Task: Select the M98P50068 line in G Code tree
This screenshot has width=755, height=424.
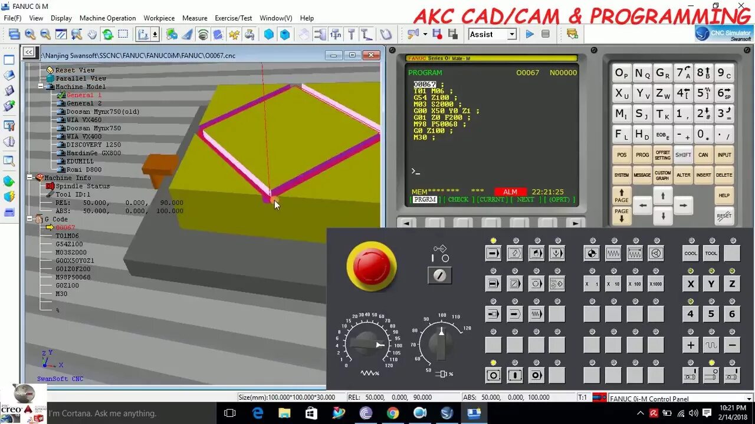Action: [x=73, y=277]
